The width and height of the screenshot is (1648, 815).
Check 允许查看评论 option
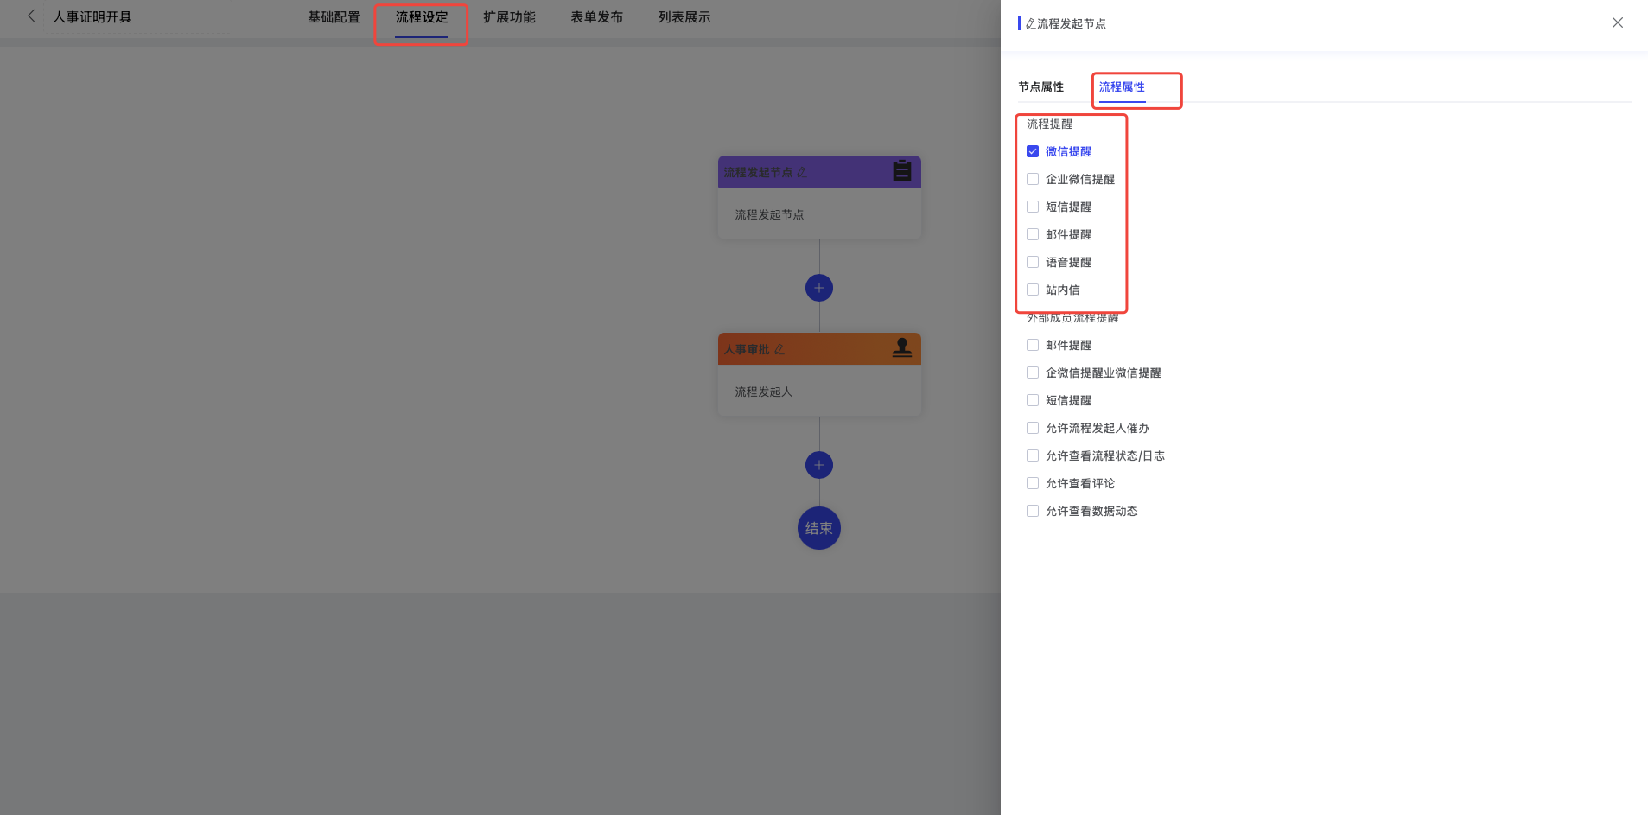[x=1033, y=483]
